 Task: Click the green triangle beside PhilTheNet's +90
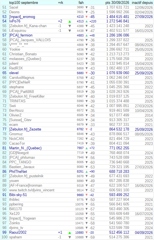pyautogui.click(x=87, y=172)
